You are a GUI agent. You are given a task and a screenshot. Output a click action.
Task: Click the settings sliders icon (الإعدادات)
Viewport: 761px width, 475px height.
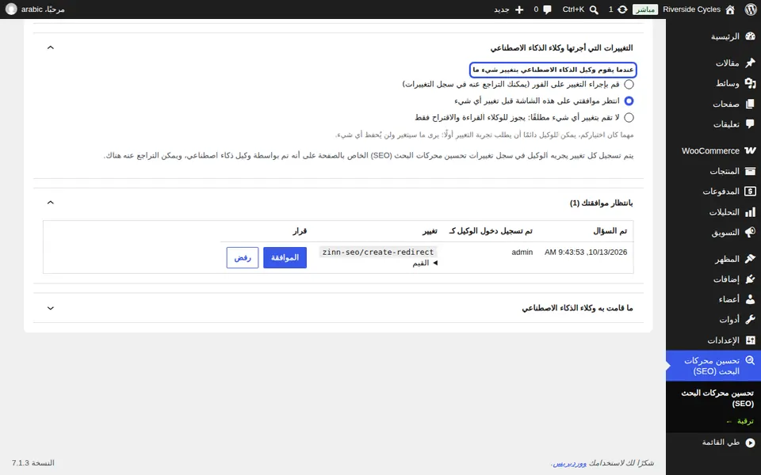751,340
